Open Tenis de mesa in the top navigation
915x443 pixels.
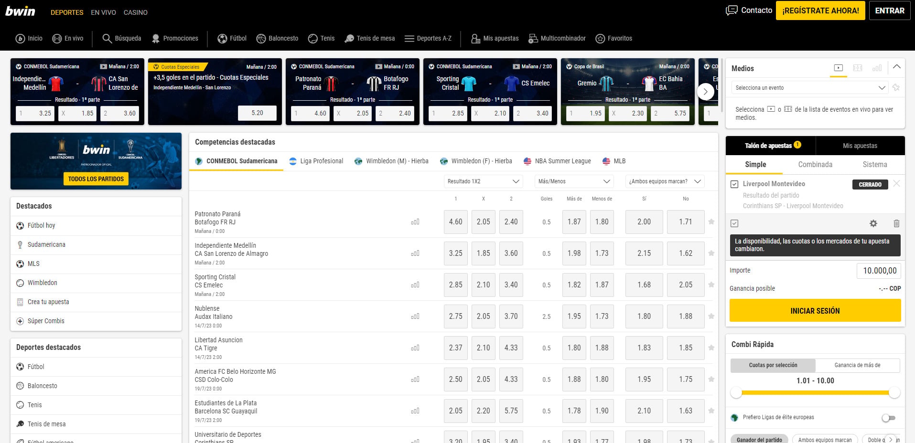coord(370,39)
